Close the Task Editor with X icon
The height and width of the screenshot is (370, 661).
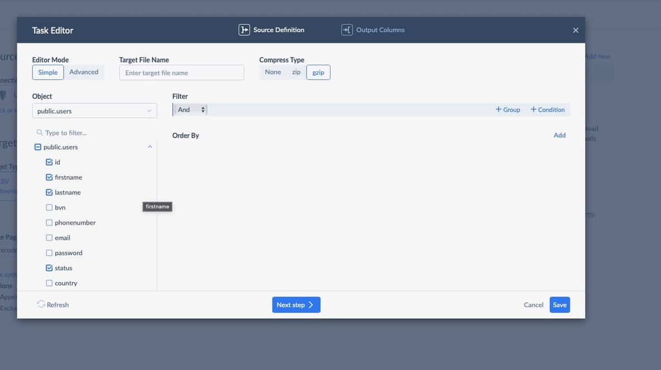point(576,31)
